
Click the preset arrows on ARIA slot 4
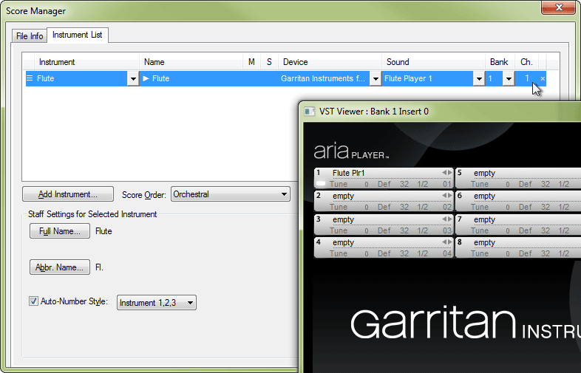pyautogui.click(x=446, y=242)
